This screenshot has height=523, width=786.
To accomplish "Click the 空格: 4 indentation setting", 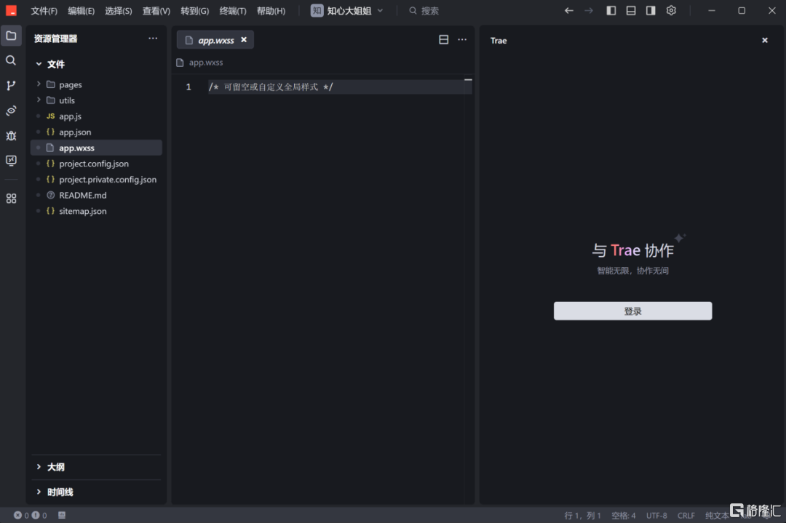I will pyautogui.click(x=624, y=516).
